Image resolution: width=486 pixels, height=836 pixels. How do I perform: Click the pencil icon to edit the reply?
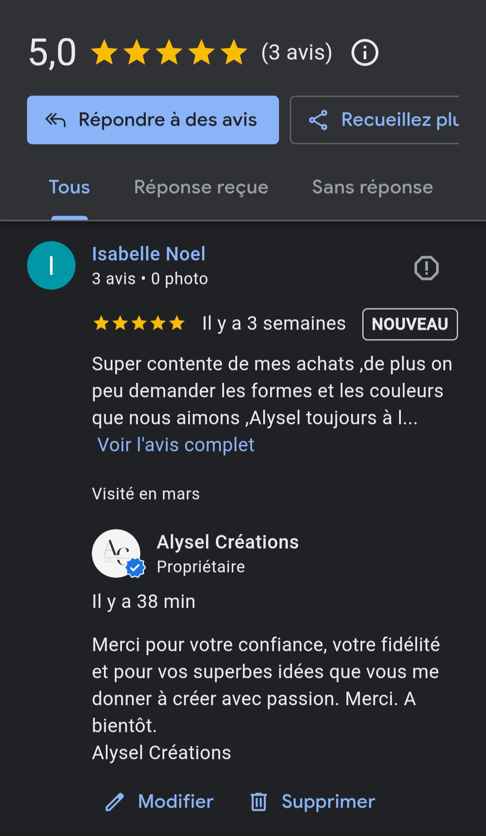115,802
